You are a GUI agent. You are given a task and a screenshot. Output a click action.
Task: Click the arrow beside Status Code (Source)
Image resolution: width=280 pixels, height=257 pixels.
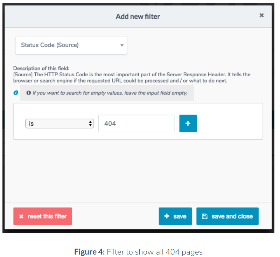click(x=122, y=45)
